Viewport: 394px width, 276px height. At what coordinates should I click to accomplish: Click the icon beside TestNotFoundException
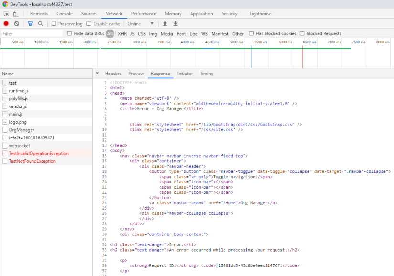(x=5, y=161)
